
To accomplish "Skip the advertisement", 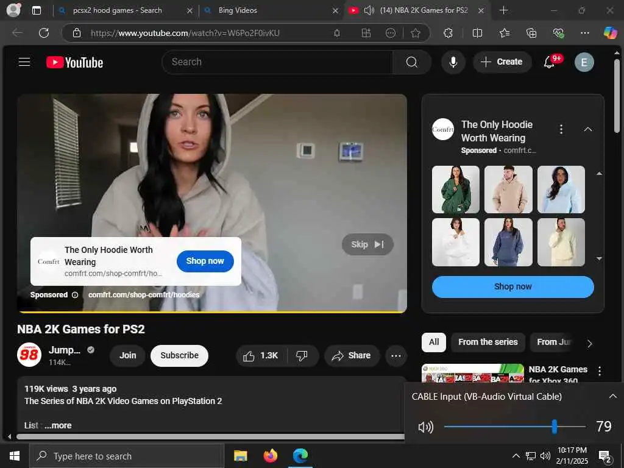I will (x=367, y=244).
